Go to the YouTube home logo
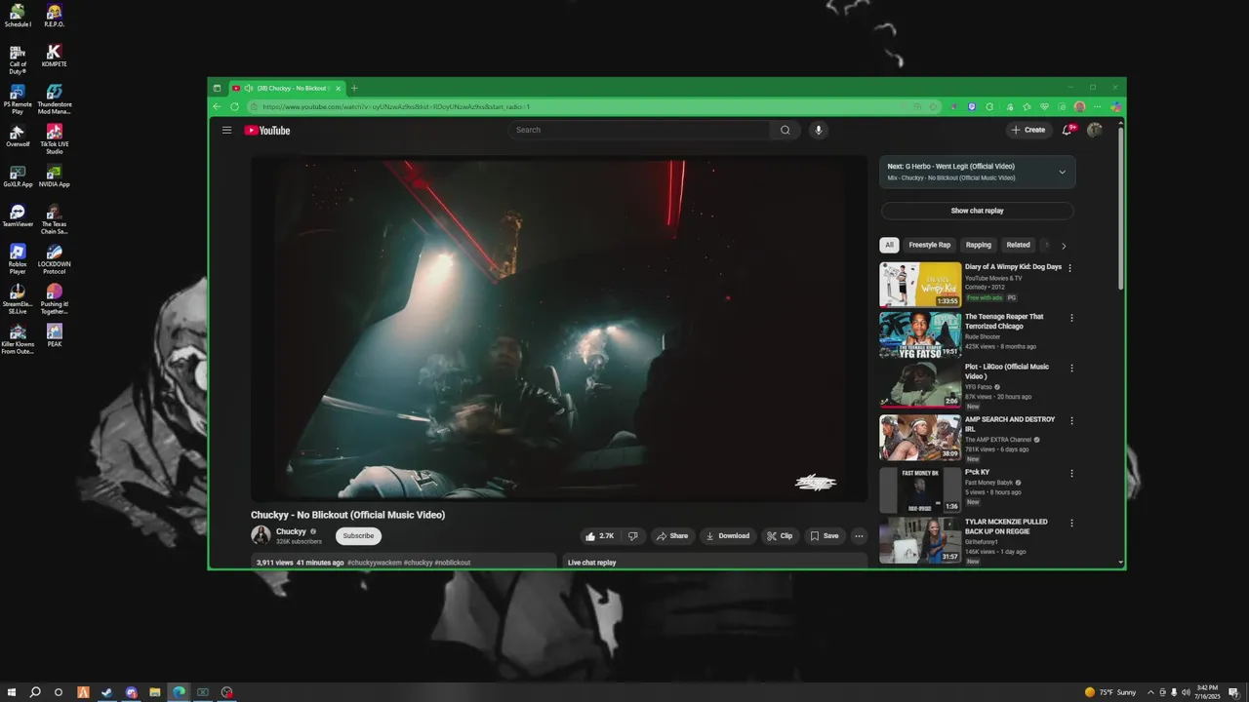The width and height of the screenshot is (1249, 702). click(267, 130)
